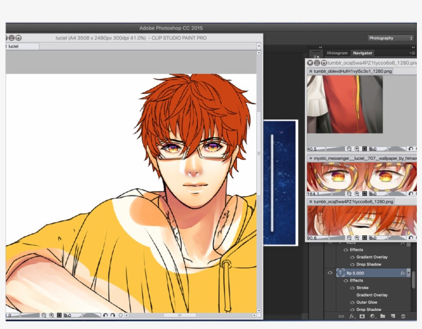The height and width of the screenshot is (329, 422).
Task: Create new fill or adjustment layer
Action: pos(373,317)
